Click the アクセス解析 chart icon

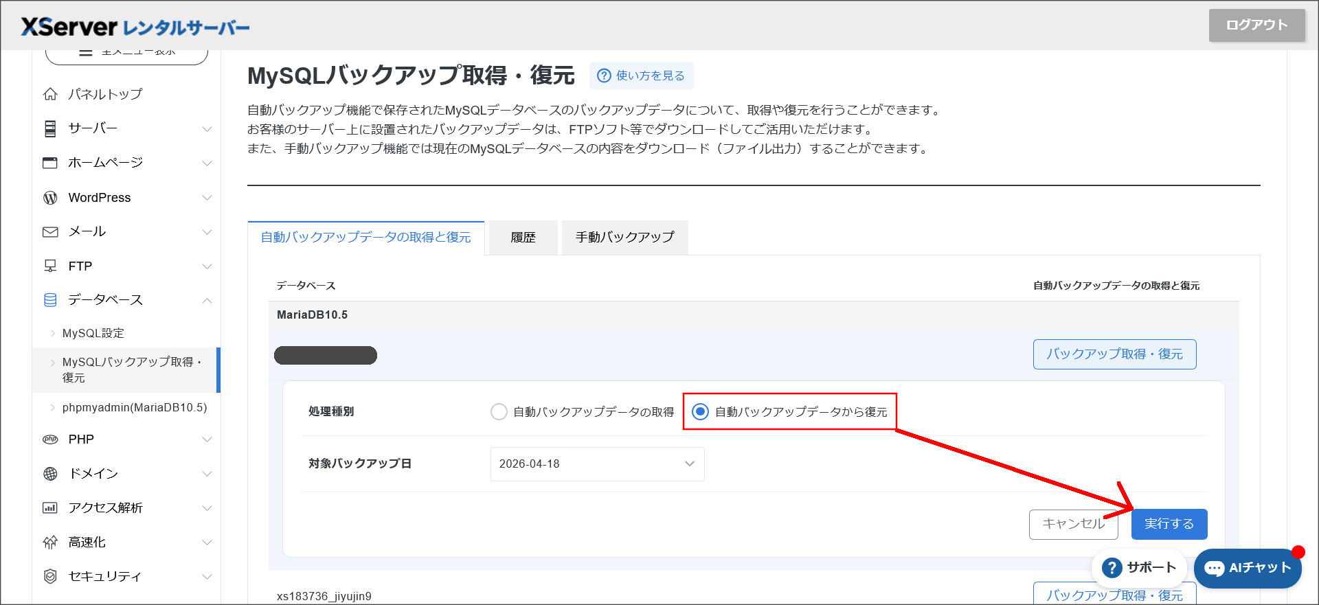(50, 508)
